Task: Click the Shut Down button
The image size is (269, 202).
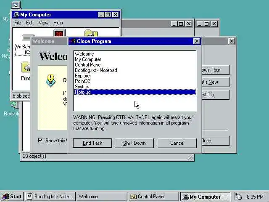Action: [134, 143]
